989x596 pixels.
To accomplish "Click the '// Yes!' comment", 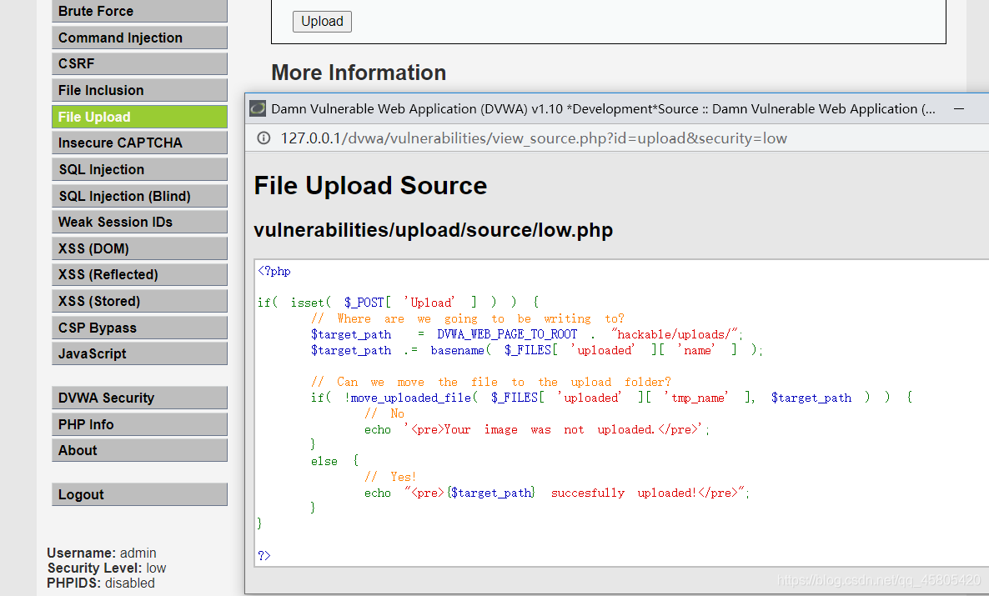I will click(x=390, y=477).
